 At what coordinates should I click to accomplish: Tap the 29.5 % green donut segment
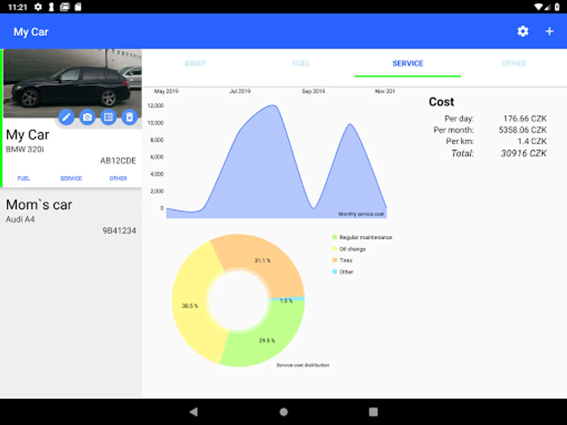(x=267, y=340)
